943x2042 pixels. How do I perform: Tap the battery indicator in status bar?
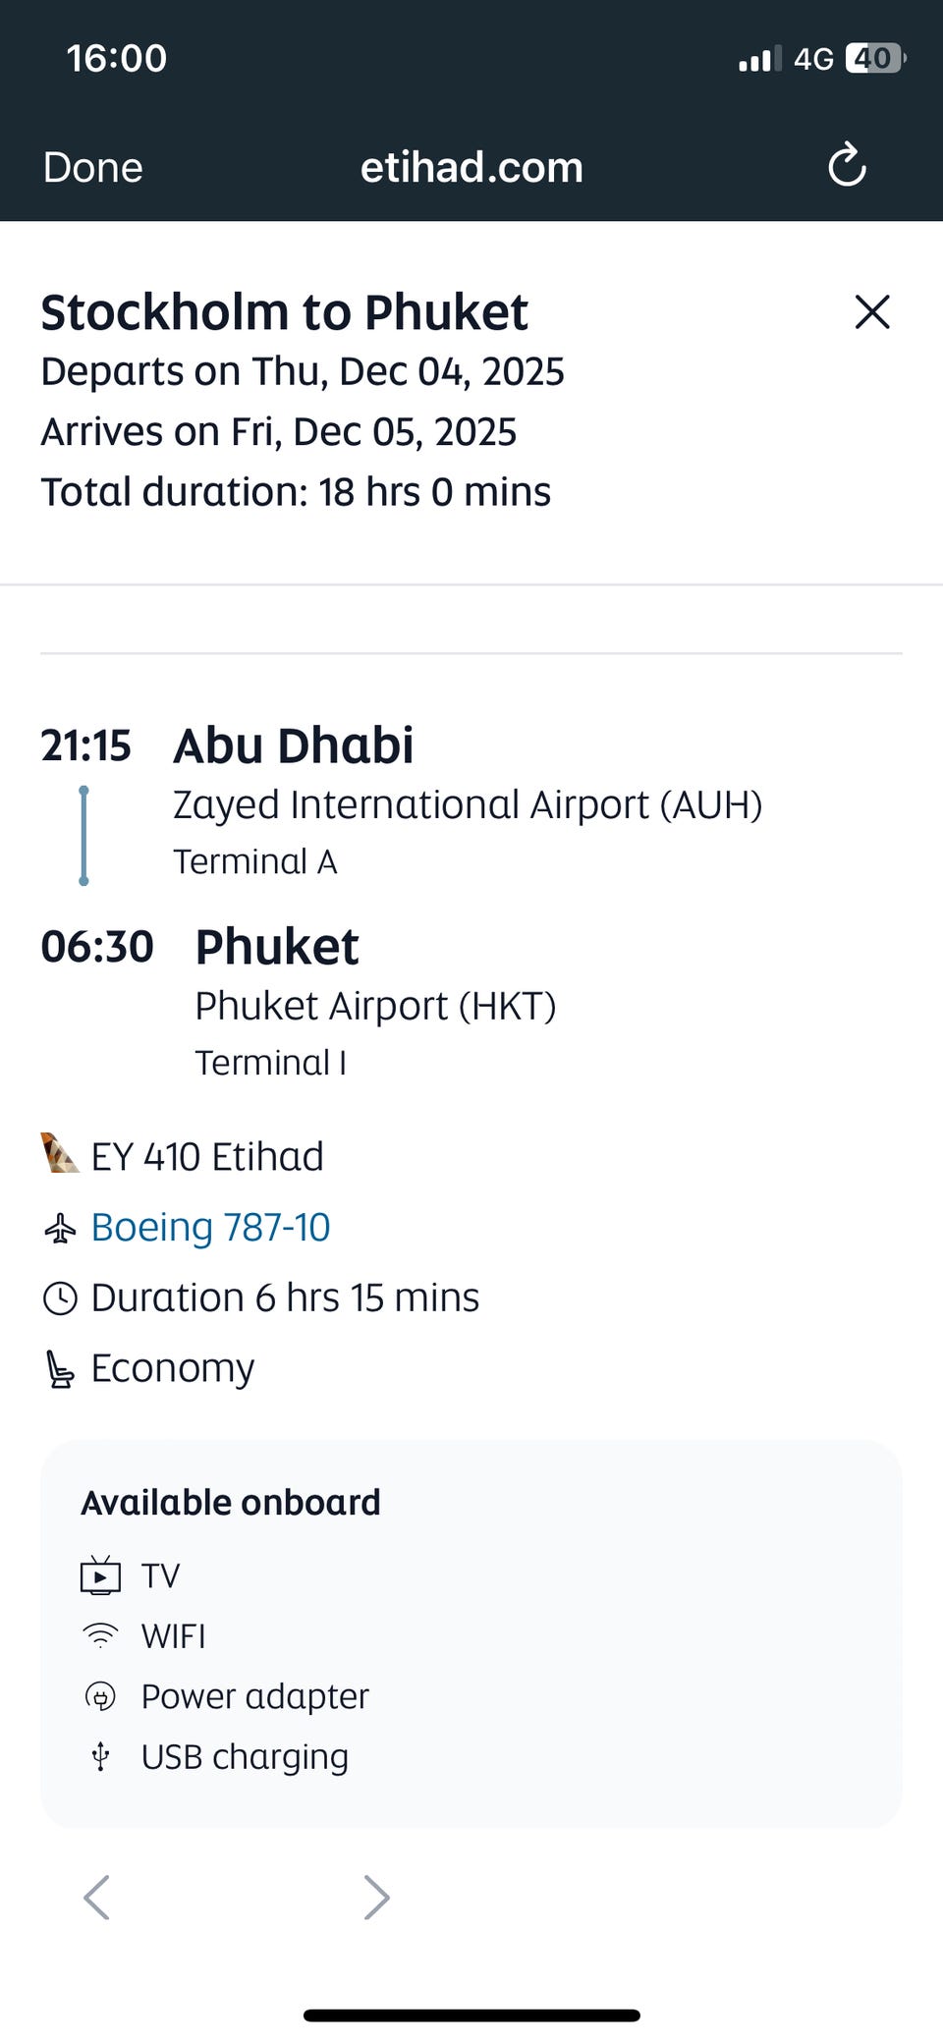[874, 59]
